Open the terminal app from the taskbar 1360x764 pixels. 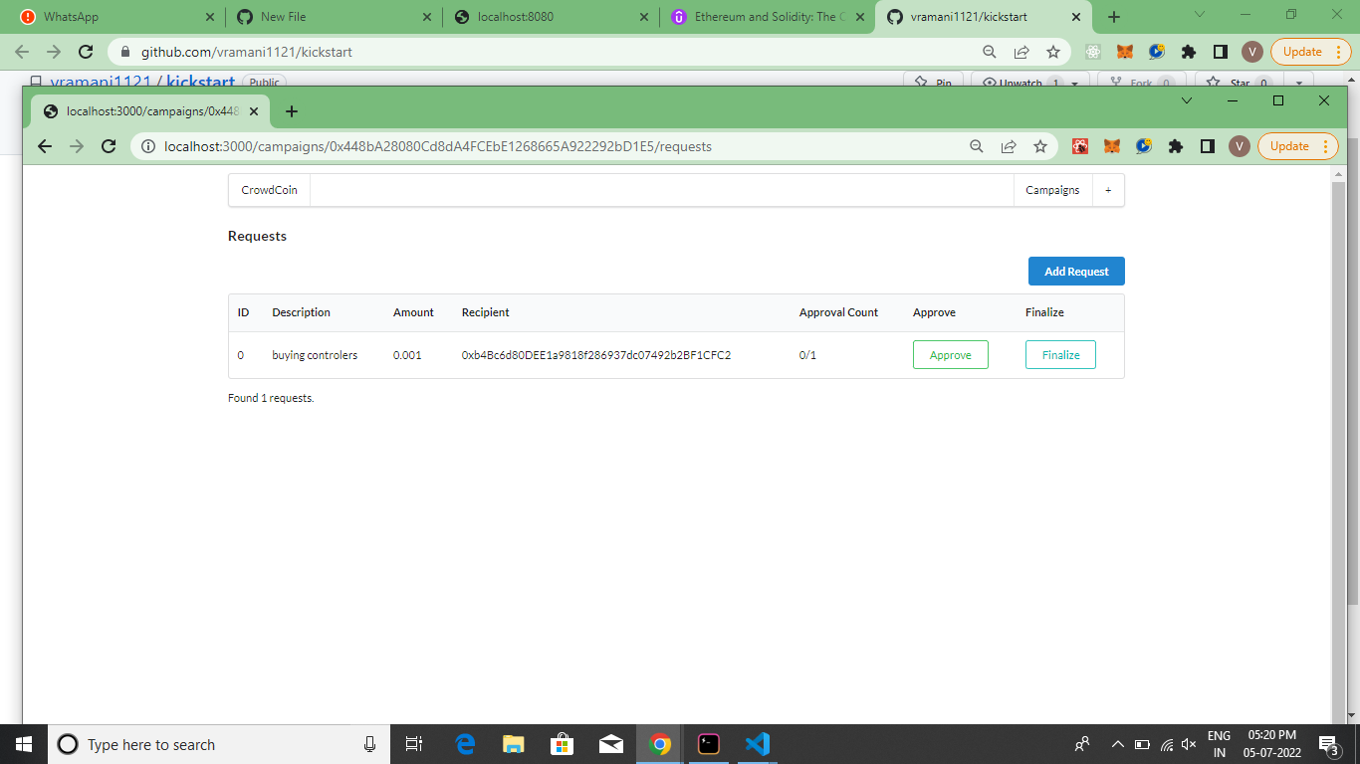pyautogui.click(x=709, y=744)
